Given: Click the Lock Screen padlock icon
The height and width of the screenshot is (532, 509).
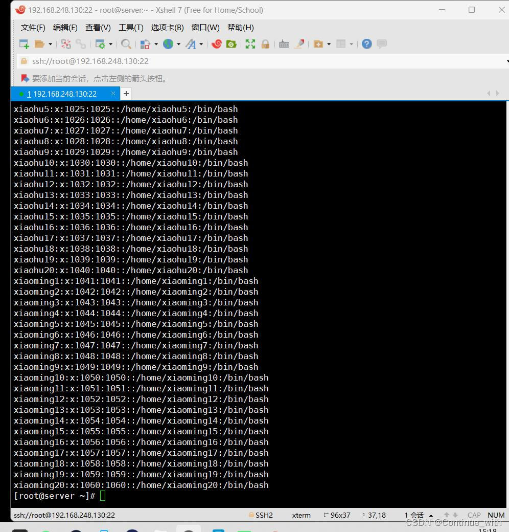Looking at the screenshot, I should [265, 44].
